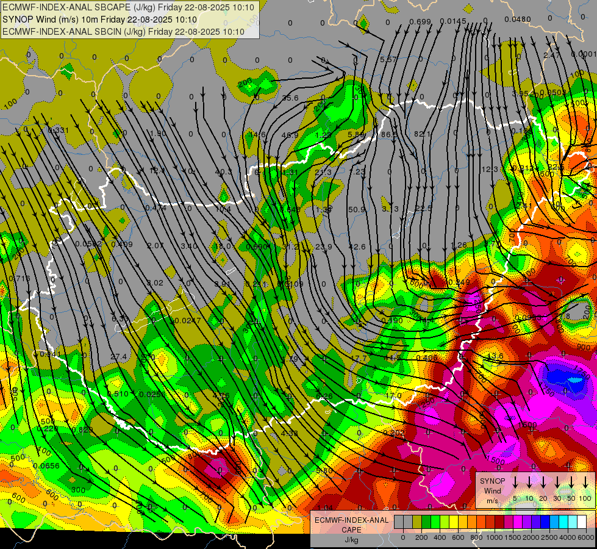This screenshot has width=597, height=549.
Task: Click the map value 5.80
Action: (324, 470)
